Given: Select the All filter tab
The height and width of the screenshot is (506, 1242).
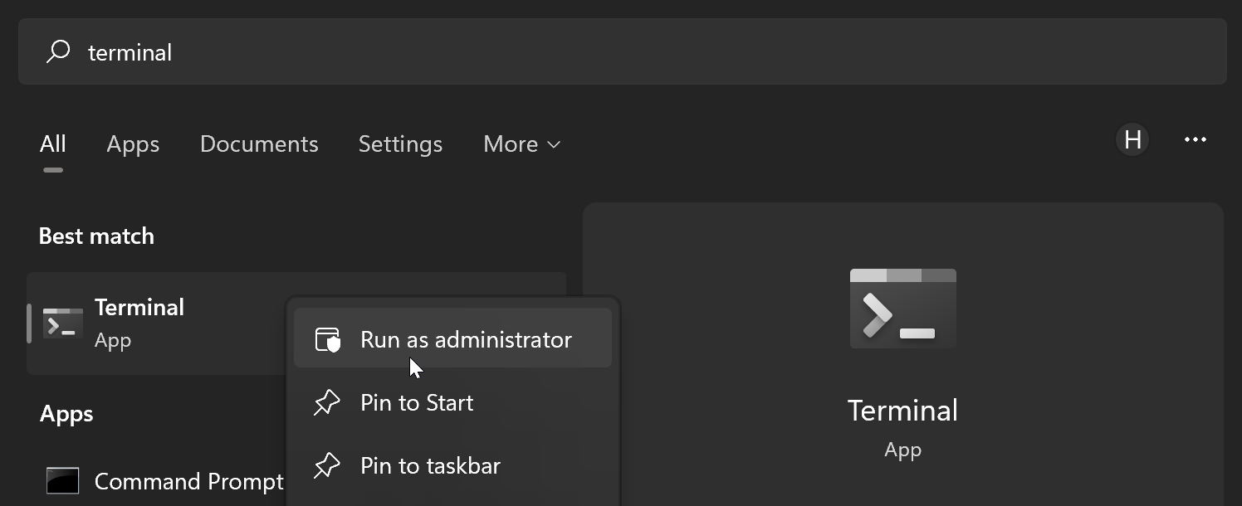Looking at the screenshot, I should click(x=52, y=144).
